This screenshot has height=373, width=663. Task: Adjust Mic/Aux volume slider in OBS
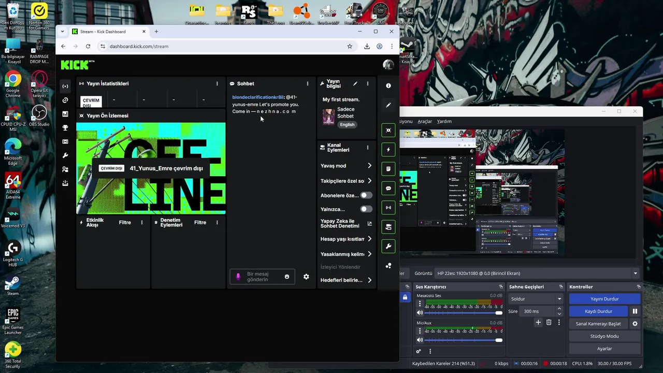click(x=463, y=340)
